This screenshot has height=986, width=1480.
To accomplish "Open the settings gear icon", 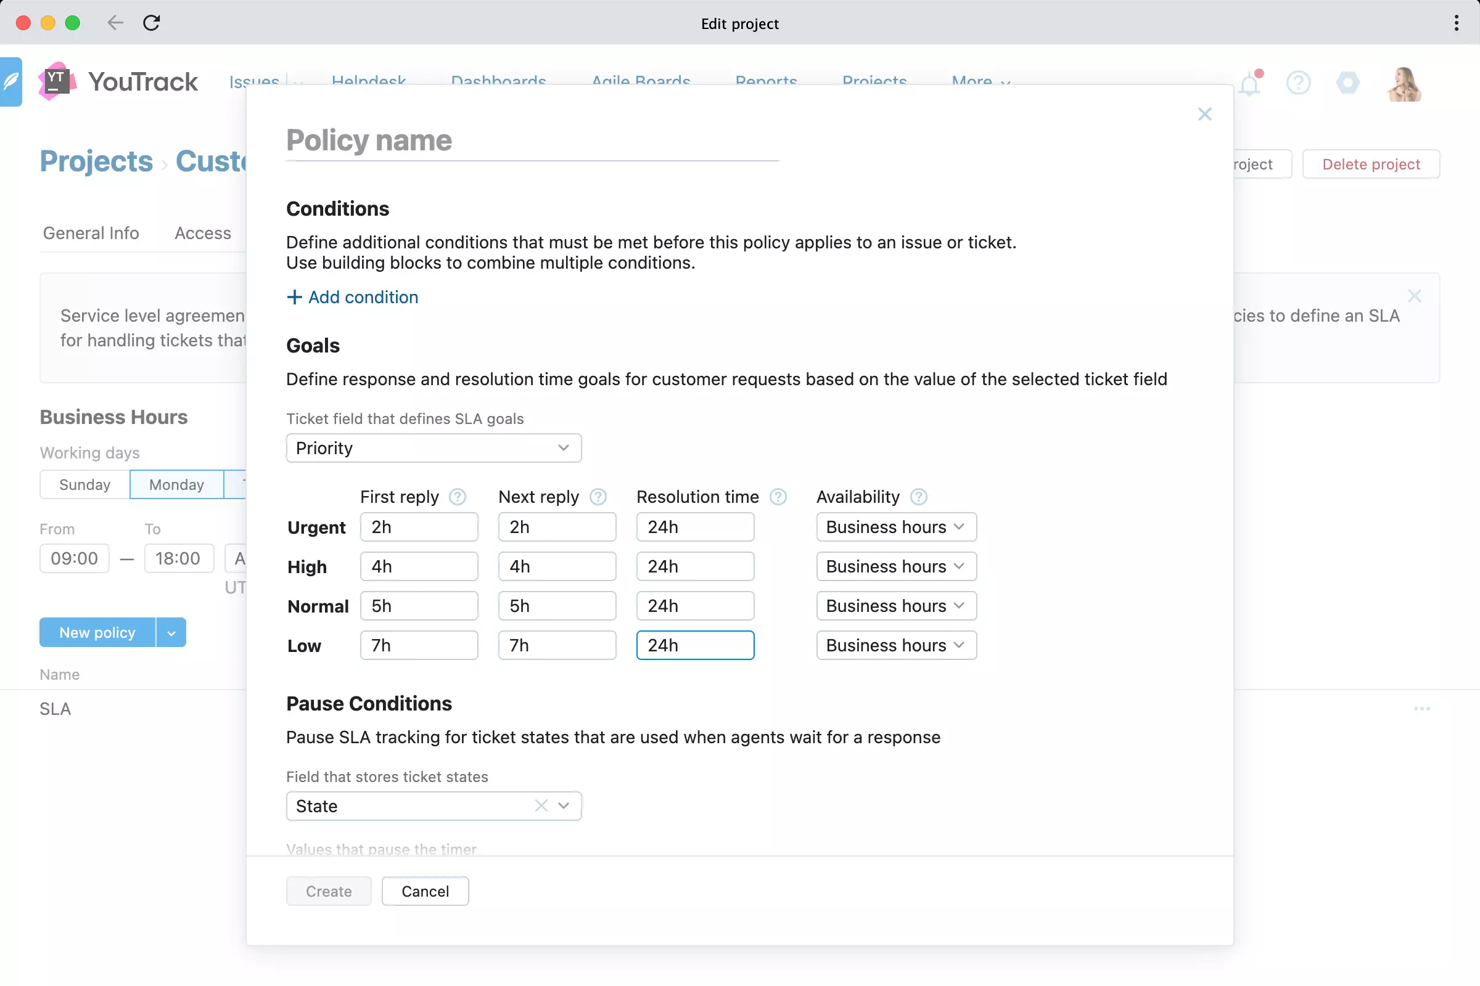I will tap(1347, 83).
